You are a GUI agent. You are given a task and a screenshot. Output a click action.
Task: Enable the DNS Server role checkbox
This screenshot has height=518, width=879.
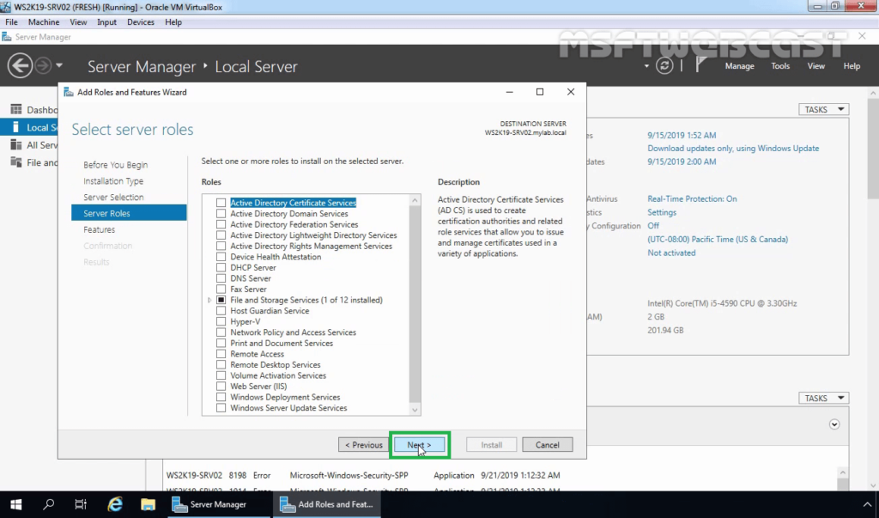(221, 278)
